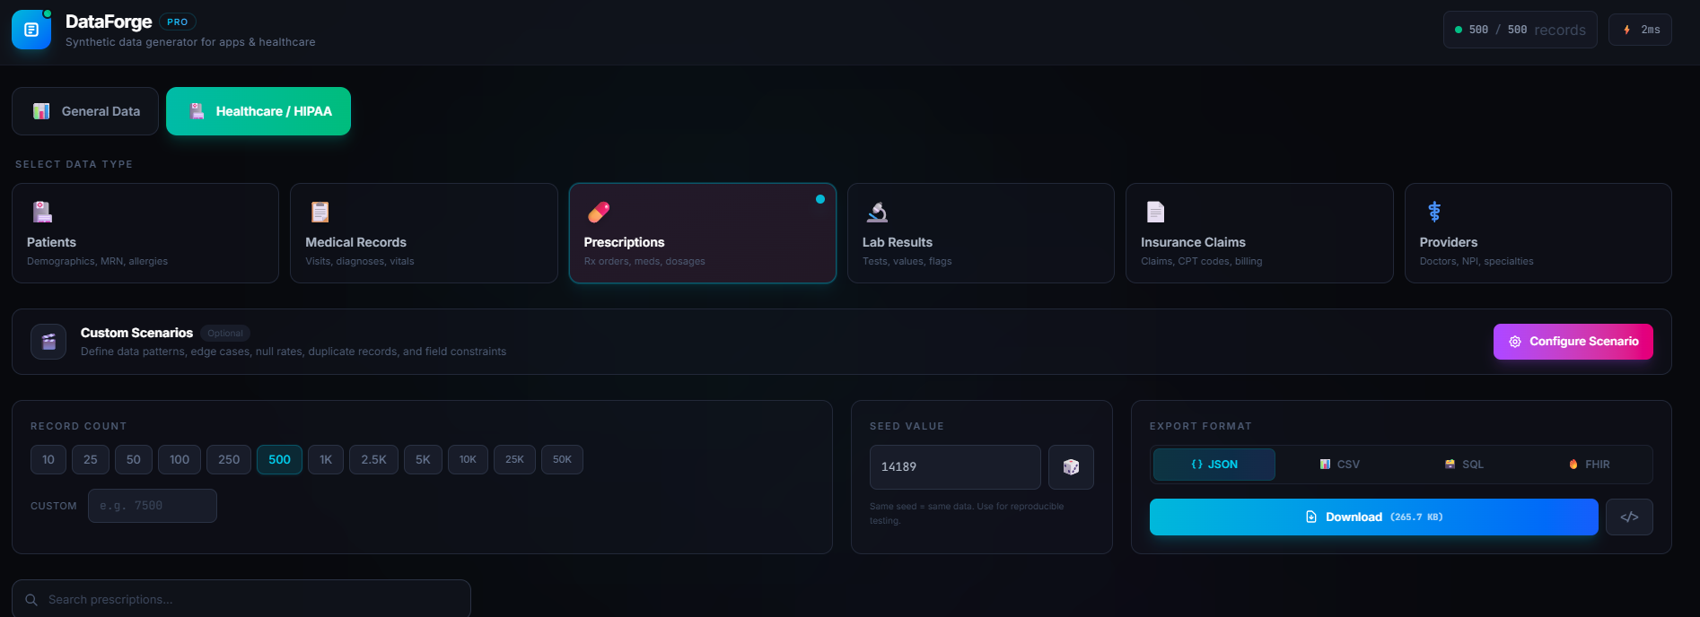Select the Providers data type card

1538,233
